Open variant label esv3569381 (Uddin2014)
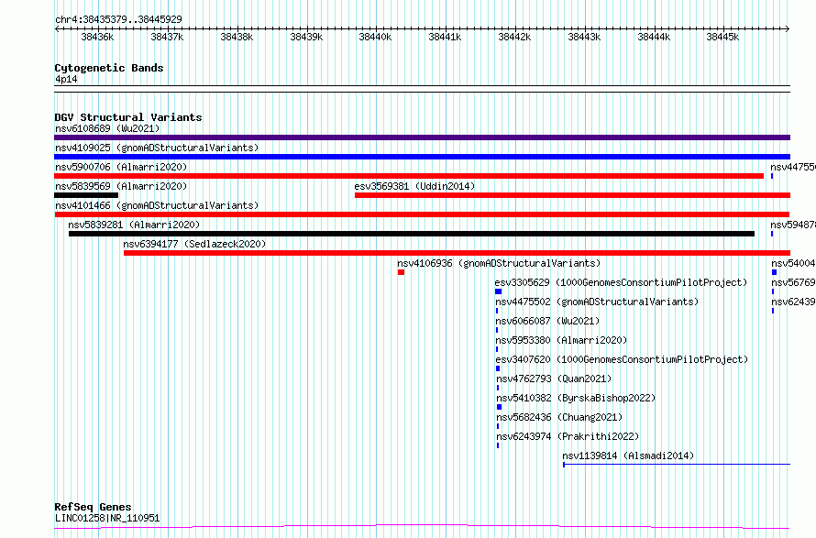The height and width of the screenshot is (538, 816). [x=414, y=186]
